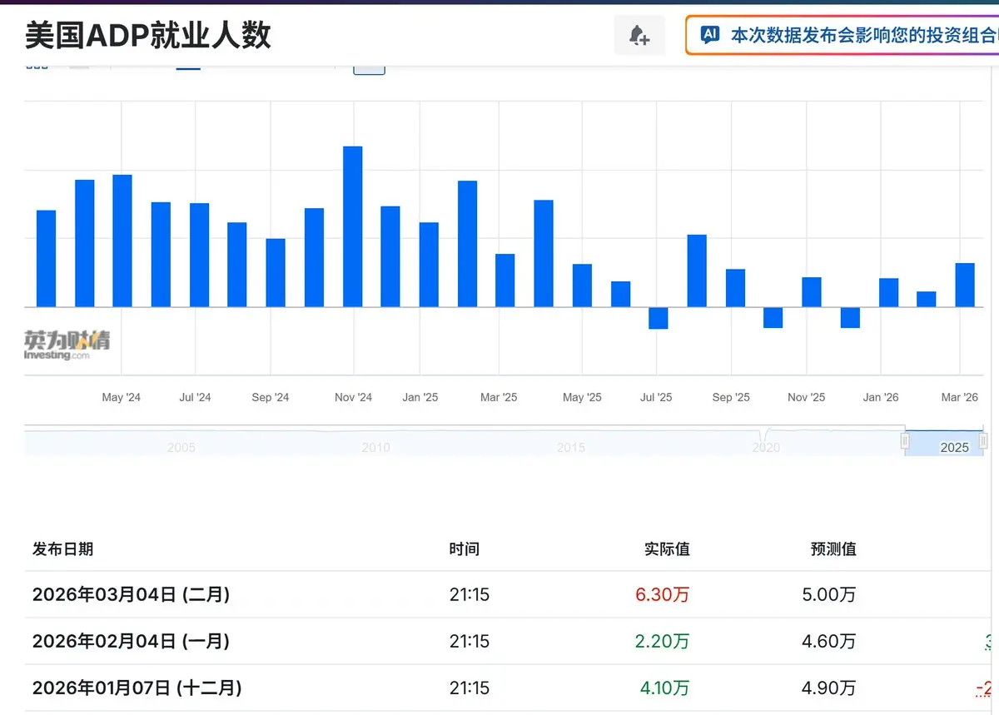Image resolution: width=999 pixels, height=715 pixels.
Task: Click the bar above May '25 label
Action: coord(582,286)
